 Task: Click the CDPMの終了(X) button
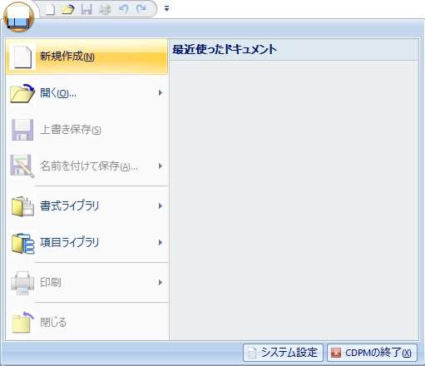pyautogui.click(x=372, y=353)
